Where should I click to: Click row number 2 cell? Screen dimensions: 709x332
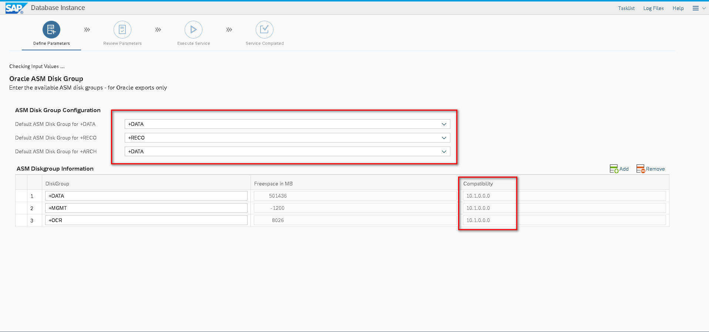pos(34,208)
